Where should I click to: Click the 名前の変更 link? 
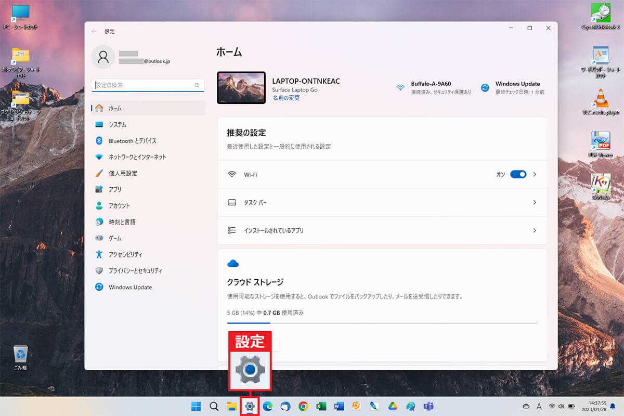(x=286, y=98)
